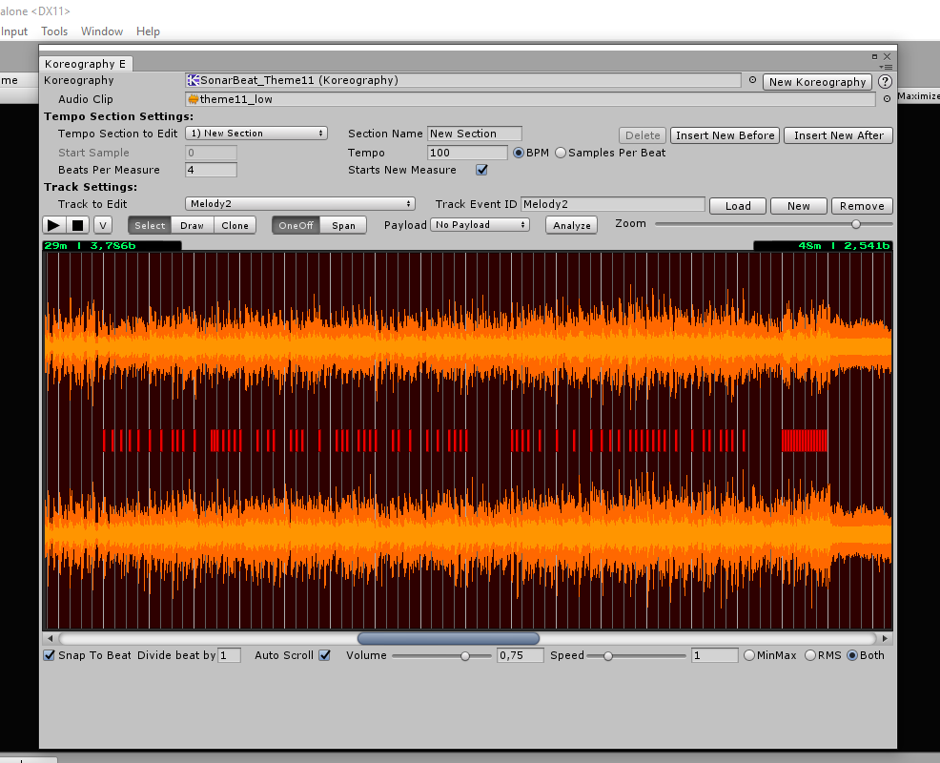Click the Track Event ID field
The height and width of the screenshot is (763, 940).
click(613, 204)
